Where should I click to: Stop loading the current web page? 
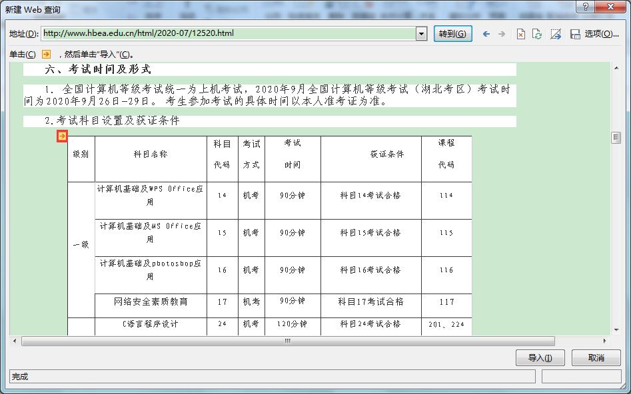point(521,33)
